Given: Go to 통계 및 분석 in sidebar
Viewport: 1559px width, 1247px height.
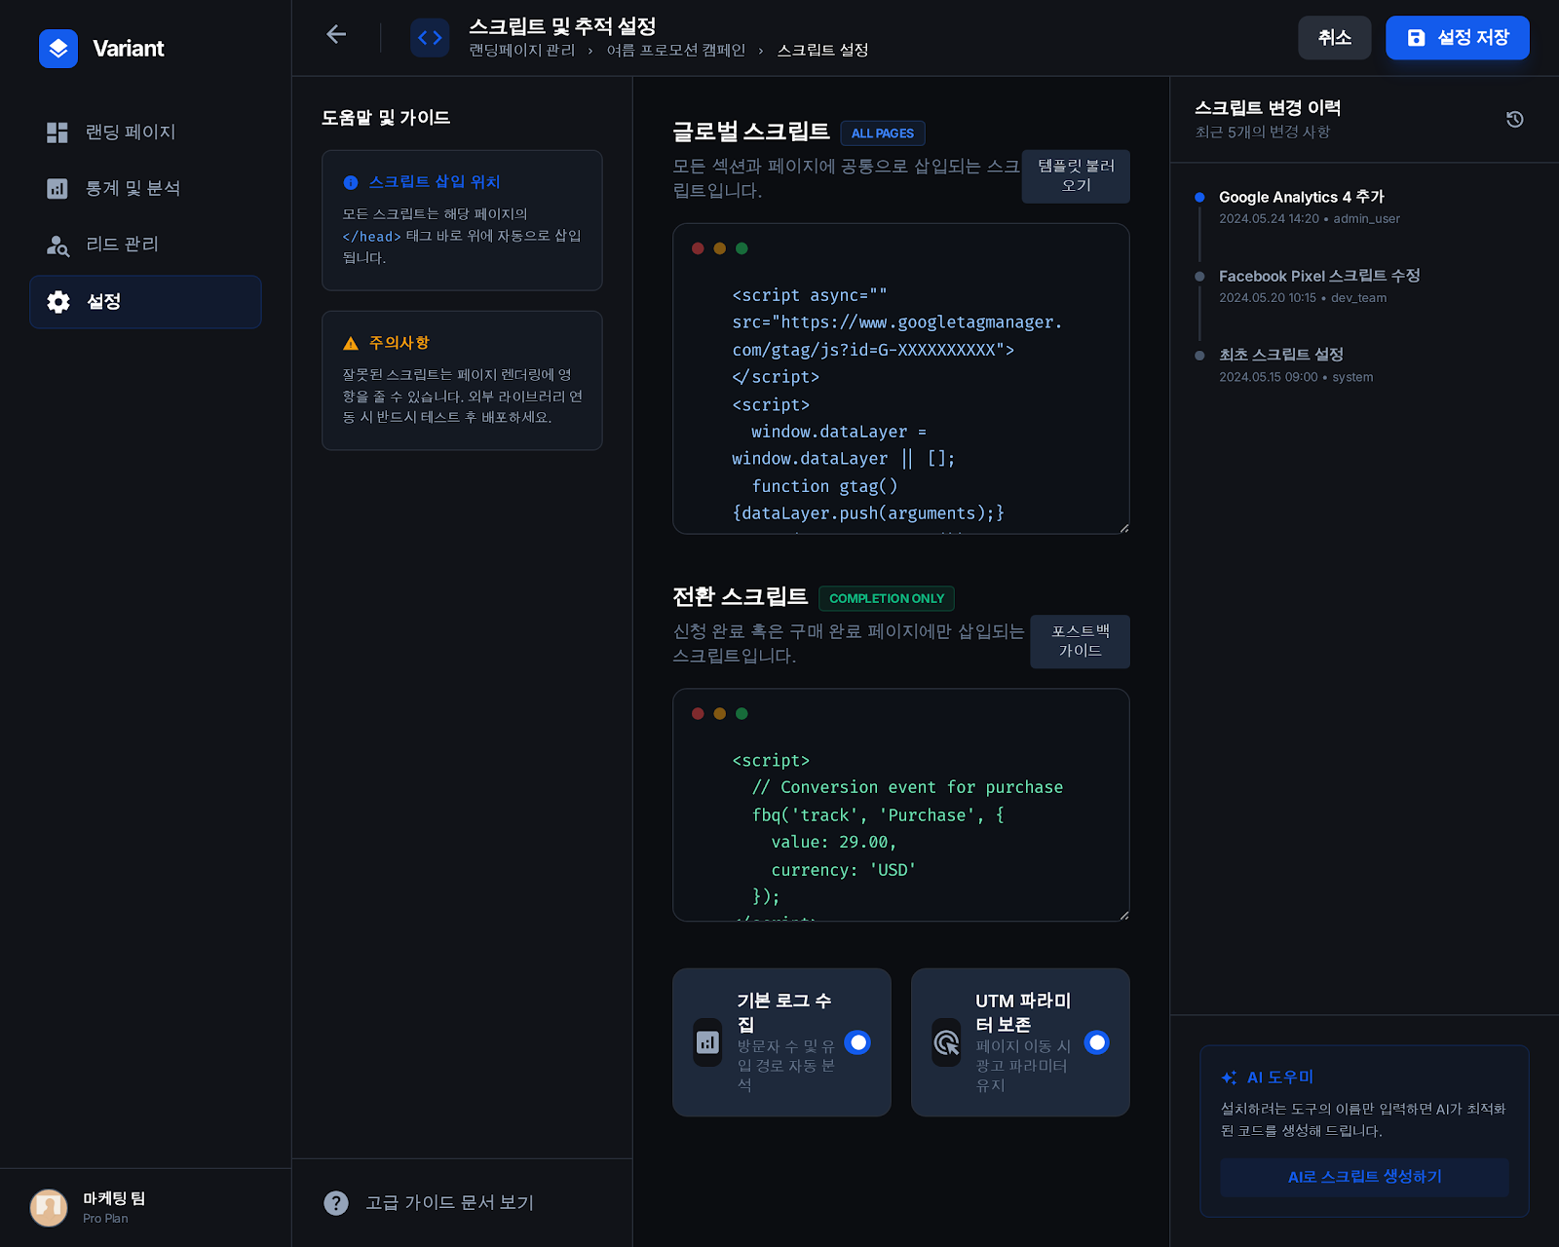Looking at the screenshot, I should coord(133,188).
